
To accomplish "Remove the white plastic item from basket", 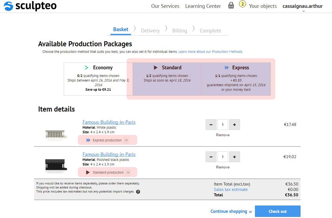I will [x=223, y=135].
